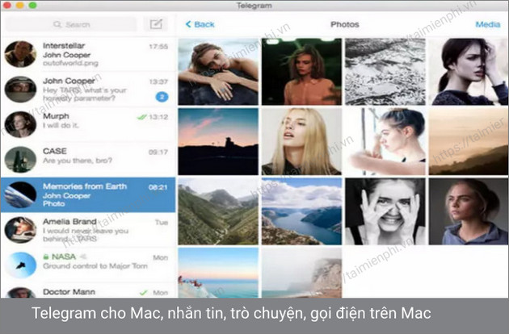509x334 pixels.
Task: Open the Interstellar group chat
Action: 88,54
